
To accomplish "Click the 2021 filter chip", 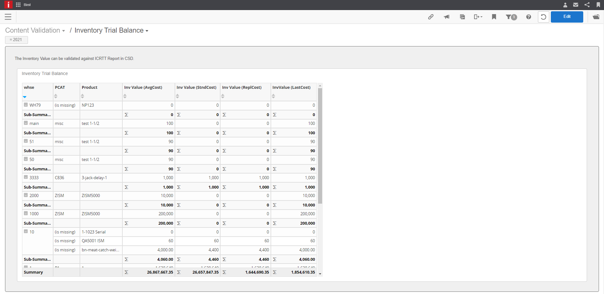I will point(16,40).
